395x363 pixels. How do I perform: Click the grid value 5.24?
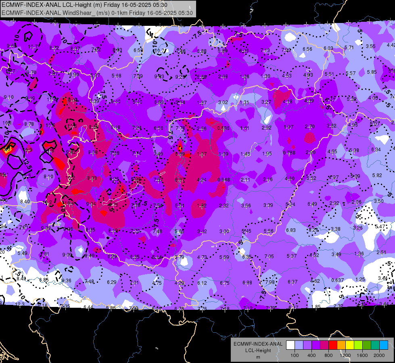tap(290, 204)
